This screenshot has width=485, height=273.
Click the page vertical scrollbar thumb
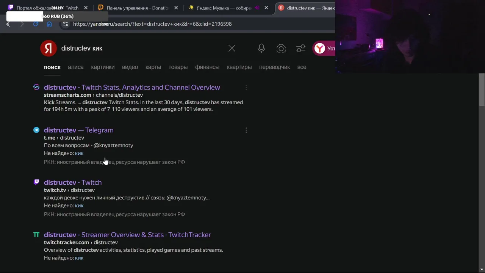482,90
